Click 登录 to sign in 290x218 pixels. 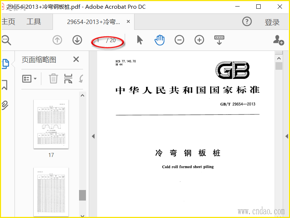tap(272, 22)
